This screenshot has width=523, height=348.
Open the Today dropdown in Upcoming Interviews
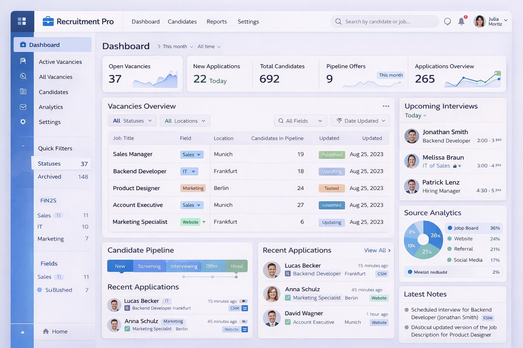click(x=415, y=116)
